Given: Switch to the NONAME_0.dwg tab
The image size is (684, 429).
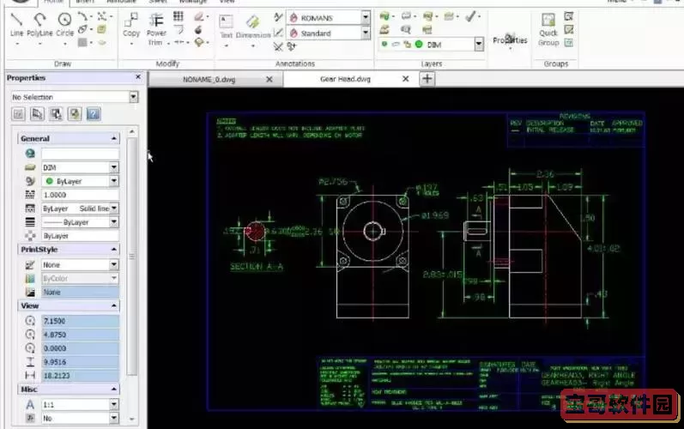Looking at the screenshot, I should pos(209,79).
